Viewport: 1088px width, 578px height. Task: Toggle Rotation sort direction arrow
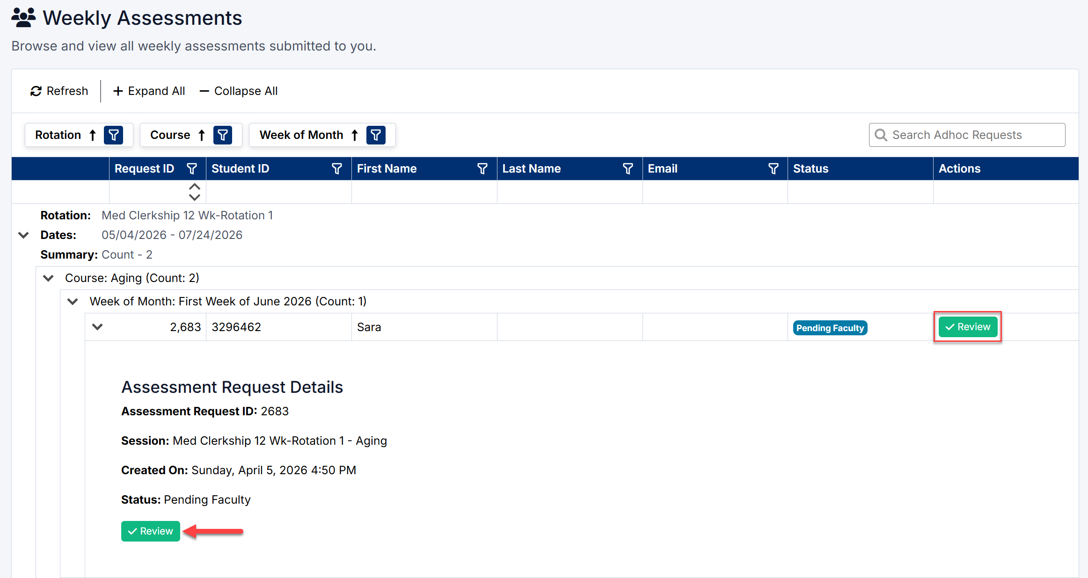click(93, 135)
